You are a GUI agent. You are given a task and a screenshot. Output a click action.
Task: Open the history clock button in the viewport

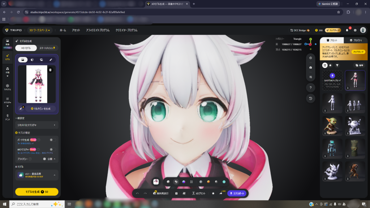click(x=310, y=98)
